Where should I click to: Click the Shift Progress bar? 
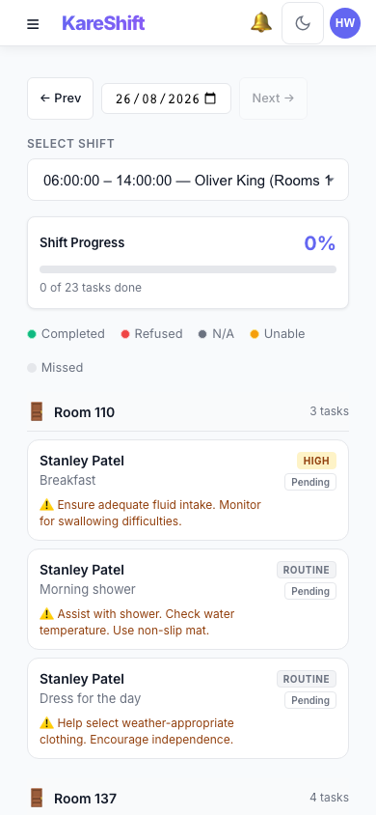(x=188, y=269)
